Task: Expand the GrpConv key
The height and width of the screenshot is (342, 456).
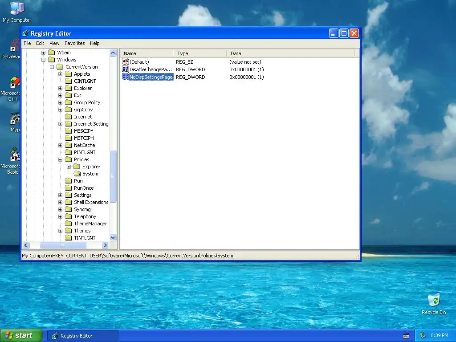Action: [60, 110]
